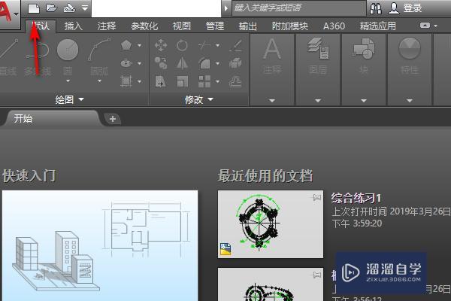Expand the Array tool dropdown arrow
451x301 pixels.
[218, 82]
